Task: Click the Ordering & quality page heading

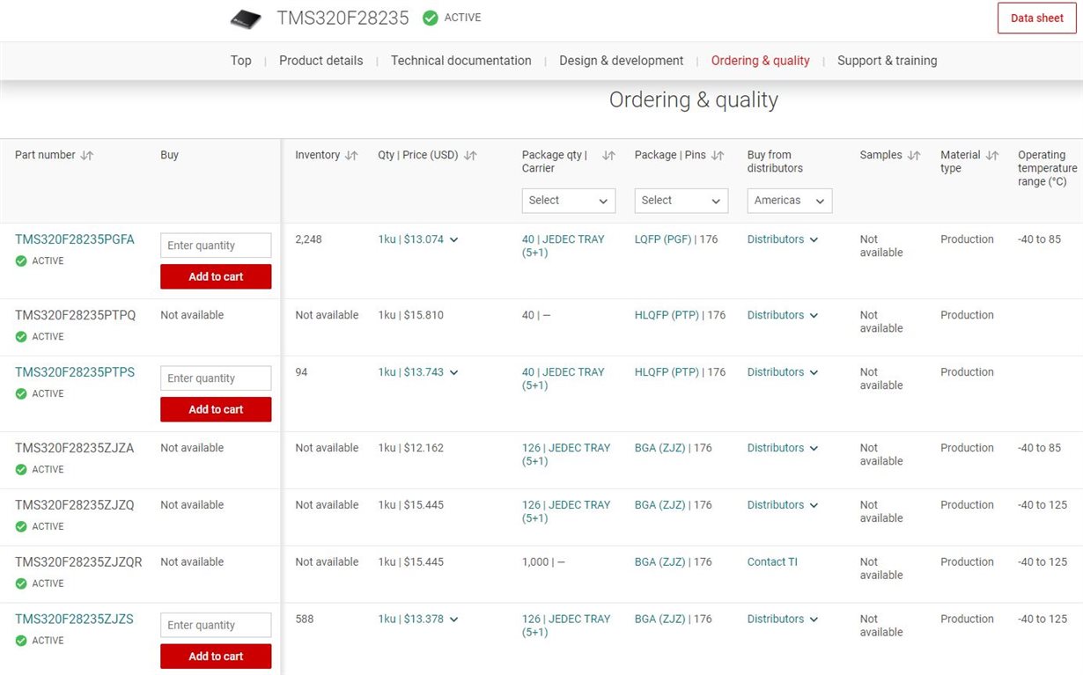Action: (694, 100)
